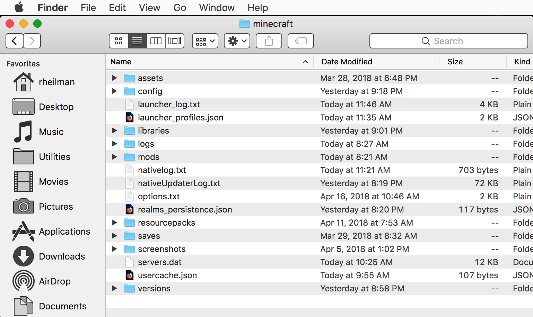
Task: Go back with the left arrow
Action: 15,41
